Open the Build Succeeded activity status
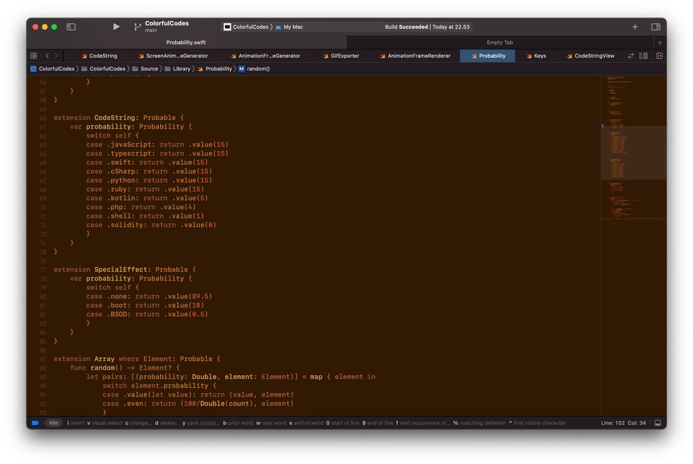Image resolution: width=693 pixels, height=464 pixels. point(427,27)
